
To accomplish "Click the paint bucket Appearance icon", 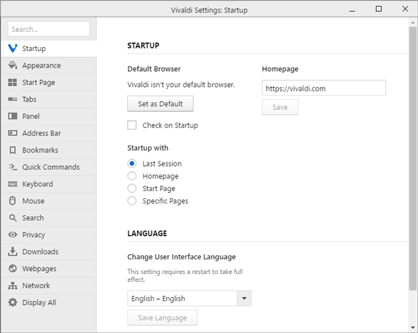I will (x=13, y=65).
